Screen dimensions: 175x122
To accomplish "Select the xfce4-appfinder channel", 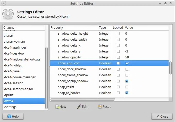I will (x=23, y=47).
